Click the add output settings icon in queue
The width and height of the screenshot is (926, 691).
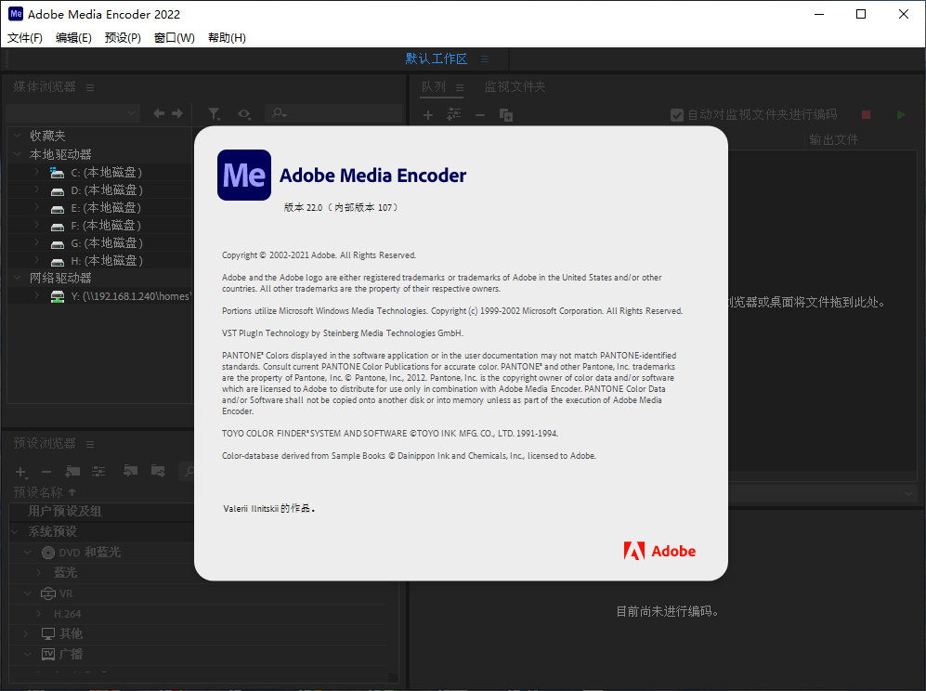pos(453,114)
